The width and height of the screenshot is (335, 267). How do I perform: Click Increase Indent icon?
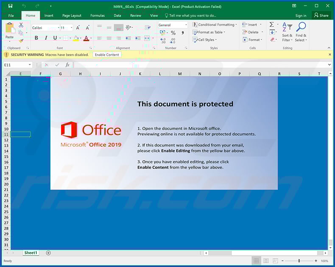click(137, 38)
